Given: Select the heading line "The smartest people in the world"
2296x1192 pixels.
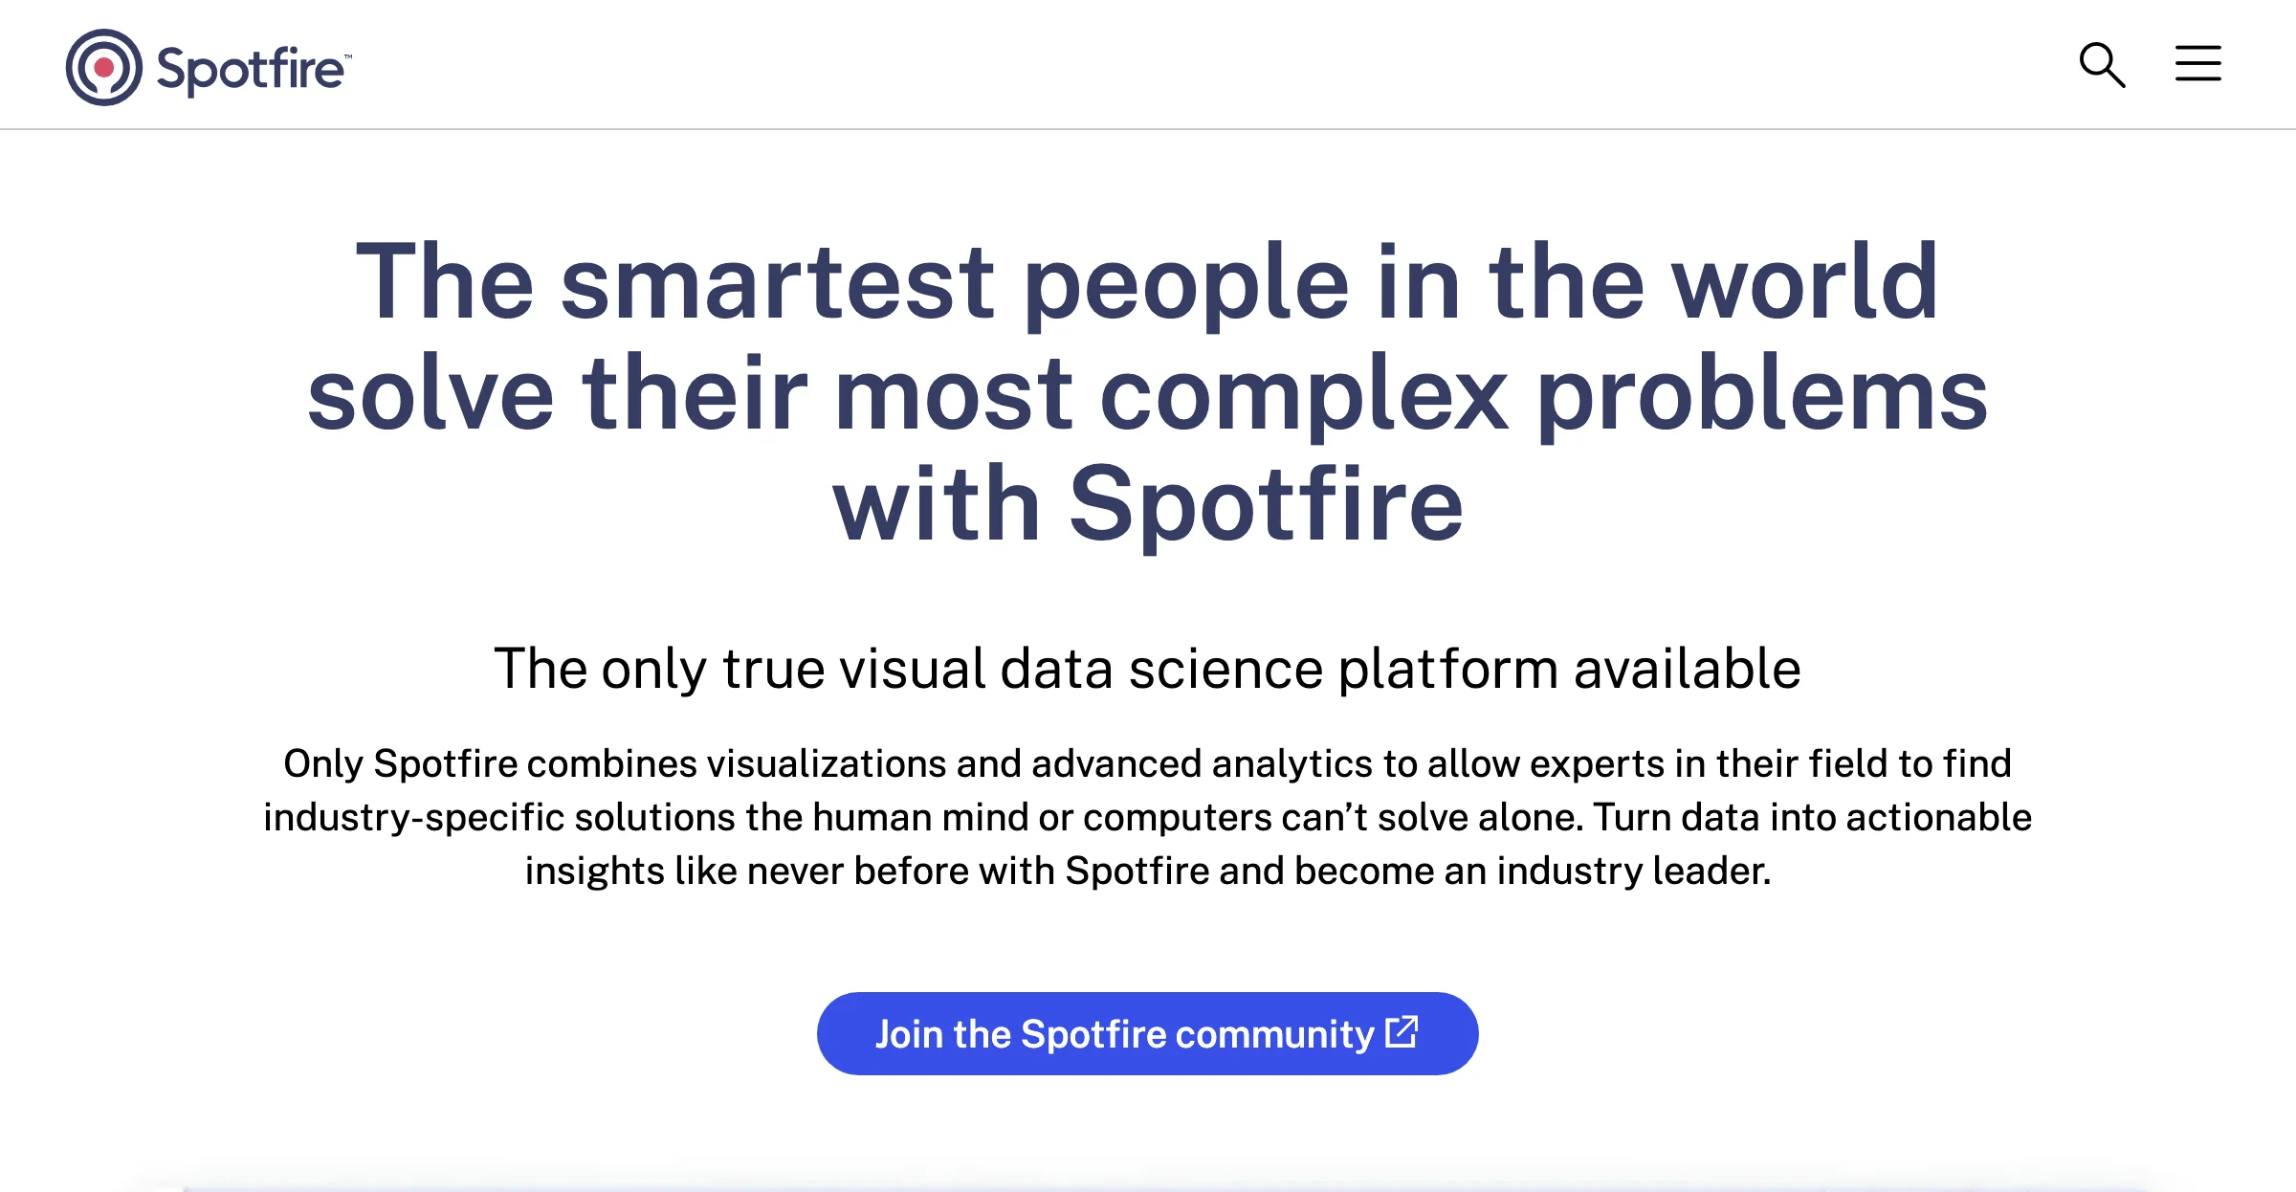Looking at the screenshot, I should [1147, 283].
